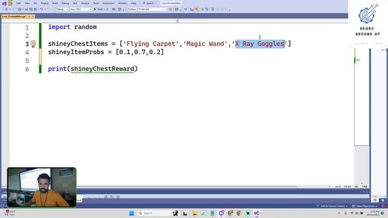388x218 pixels.
Task: Open the View menu
Action: pos(27,3)
